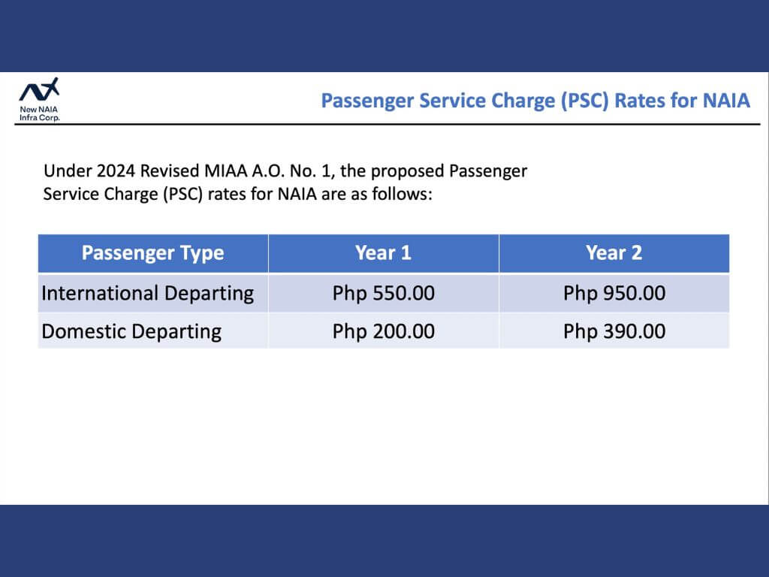Click the horizontal line under the title
This screenshot has height=577, width=769.
tap(388, 124)
